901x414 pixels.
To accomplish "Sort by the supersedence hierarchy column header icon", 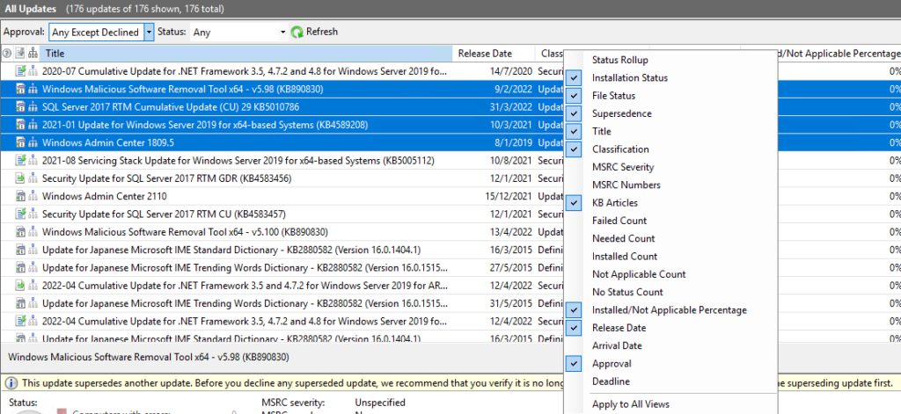I will 33,54.
